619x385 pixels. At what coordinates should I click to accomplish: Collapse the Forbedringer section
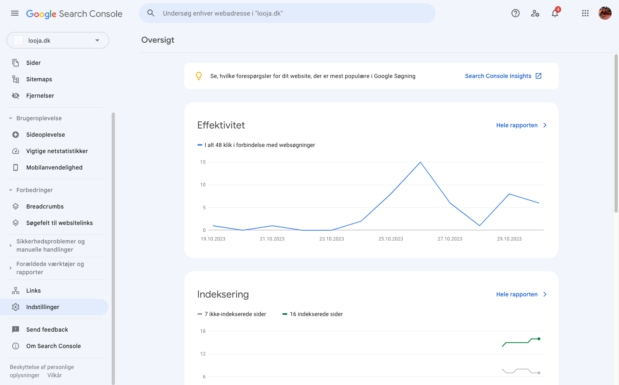[x=11, y=190]
